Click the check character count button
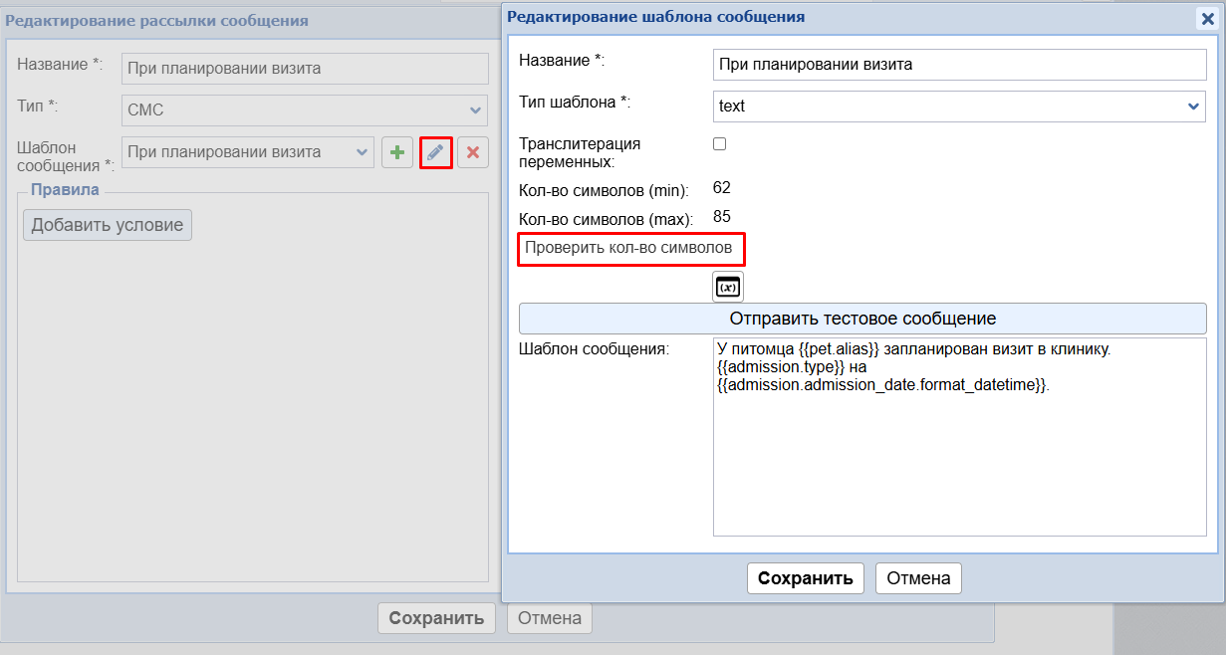Viewport: 1226px width, 655px height. click(x=631, y=248)
